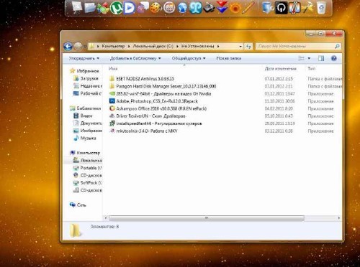Open the address bar history dropdown arrow
The width and height of the screenshot is (360, 267).
point(240,46)
